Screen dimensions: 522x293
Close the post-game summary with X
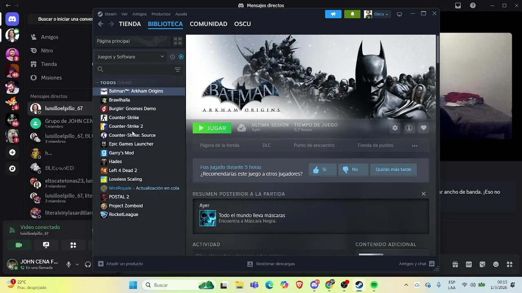[x=423, y=194]
